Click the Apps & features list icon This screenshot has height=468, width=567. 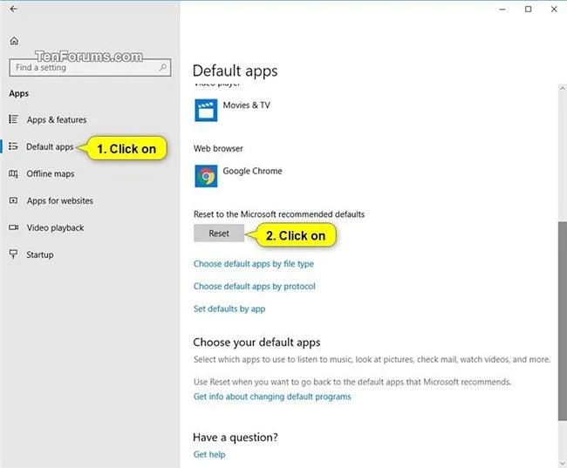pyautogui.click(x=13, y=119)
